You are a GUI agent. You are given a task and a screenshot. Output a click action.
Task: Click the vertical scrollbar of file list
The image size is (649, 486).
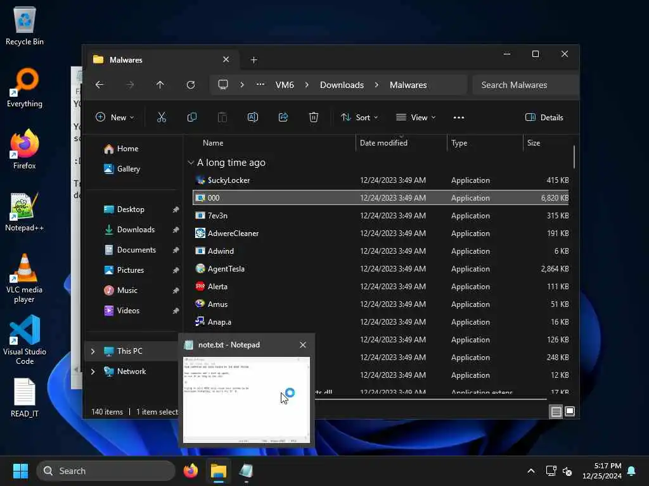[574, 157]
